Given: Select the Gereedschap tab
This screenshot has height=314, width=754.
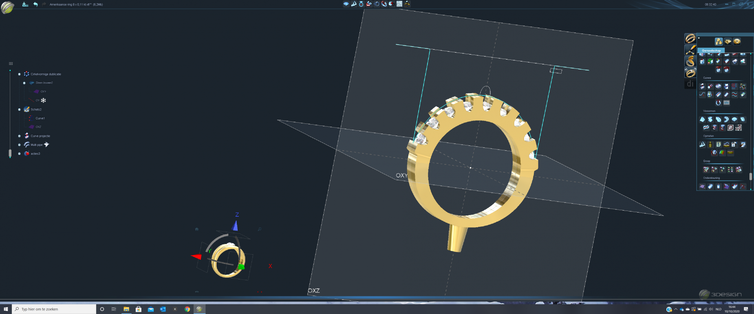Looking at the screenshot, I should [x=711, y=51].
